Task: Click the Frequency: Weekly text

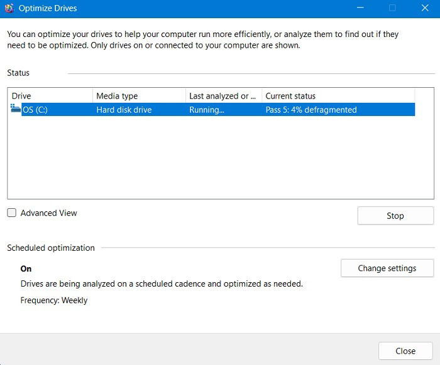Action: 54,300
